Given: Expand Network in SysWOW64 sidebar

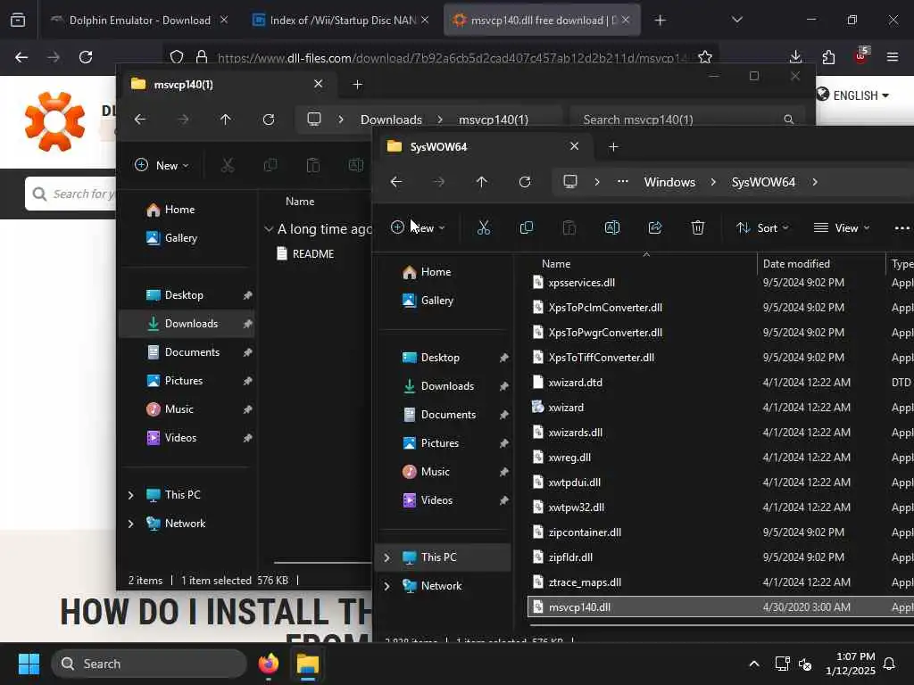Looking at the screenshot, I should pos(387,586).
